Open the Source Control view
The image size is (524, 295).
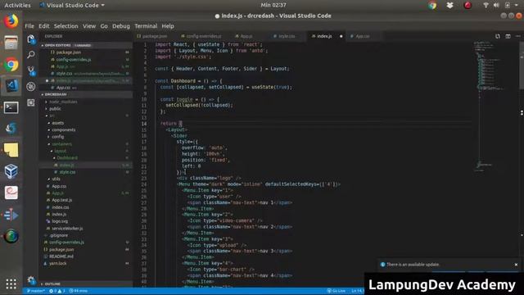(x=31, y=70)
